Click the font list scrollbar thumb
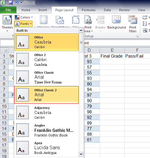 [81, 43]
